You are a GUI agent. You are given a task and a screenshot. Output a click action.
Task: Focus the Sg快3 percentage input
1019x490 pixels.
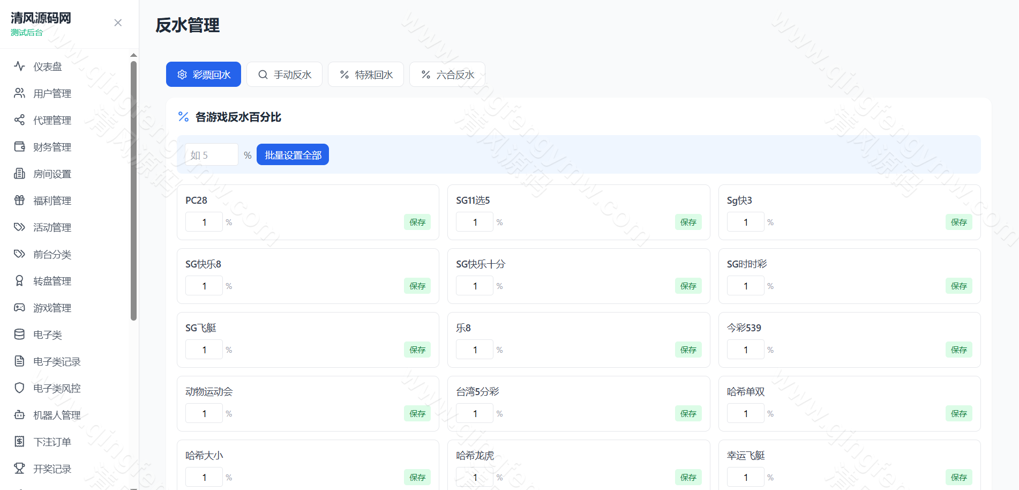746,222
